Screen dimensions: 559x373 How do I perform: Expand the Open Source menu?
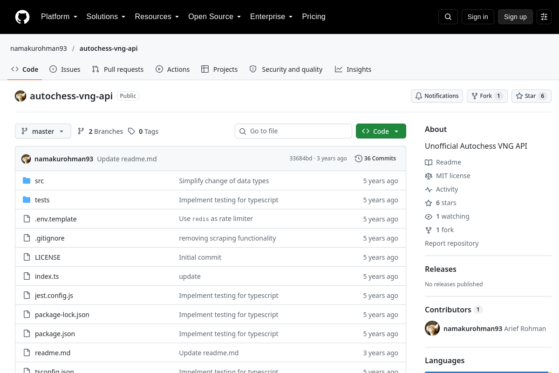pyautogui.click(x=214, y=17)
